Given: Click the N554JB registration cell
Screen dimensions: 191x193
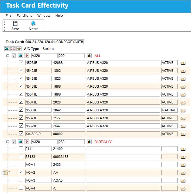Looking at the screenshot, I should [38, 94].
